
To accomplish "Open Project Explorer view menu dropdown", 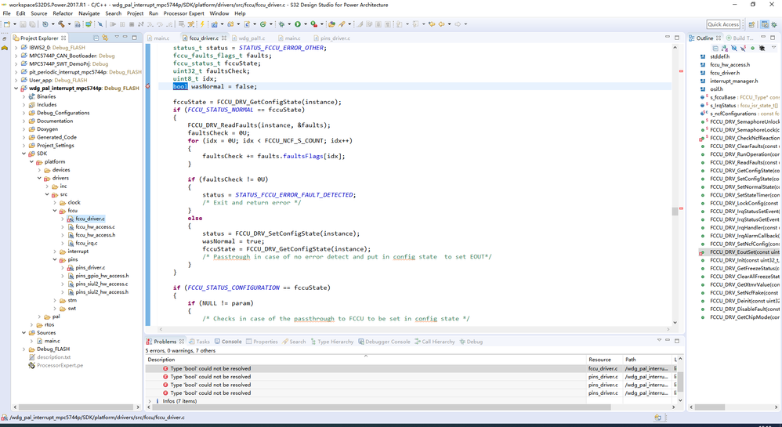I will (117, 38).
